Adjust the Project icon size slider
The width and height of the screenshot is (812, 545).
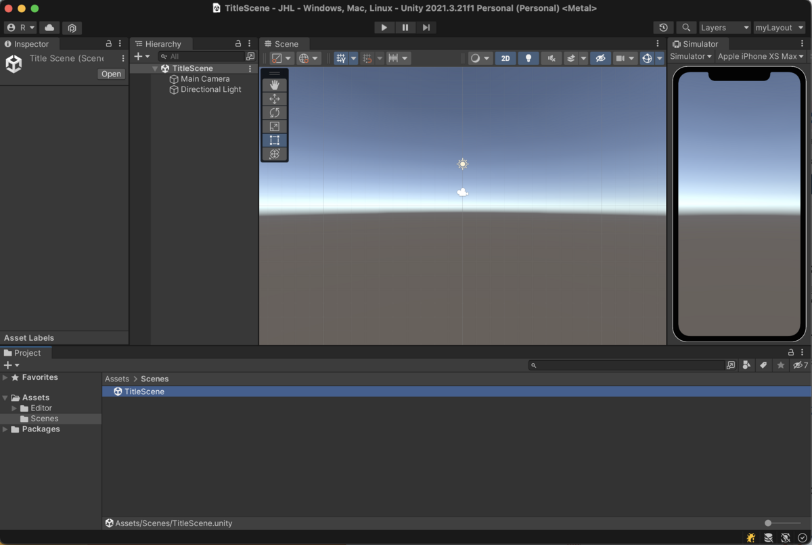coord(782,523)
